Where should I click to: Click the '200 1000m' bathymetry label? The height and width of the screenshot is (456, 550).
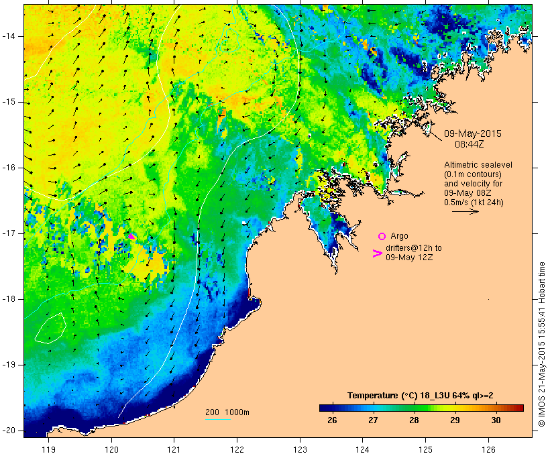pos(227,412)
